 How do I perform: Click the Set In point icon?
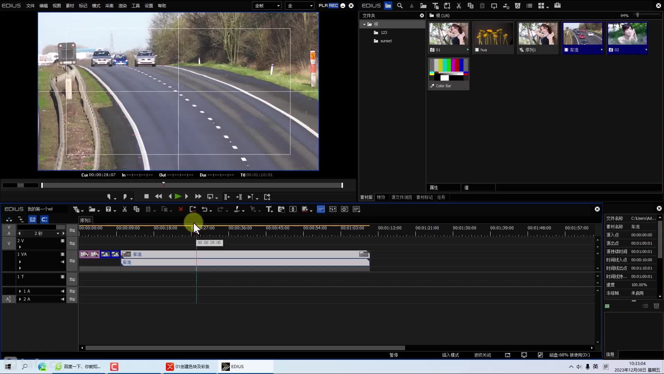[x=109, y=197]
